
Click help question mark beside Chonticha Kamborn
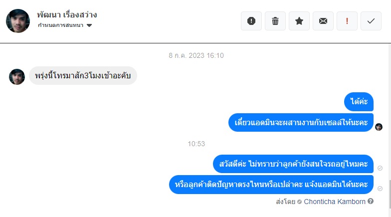(x=371, y=201)
